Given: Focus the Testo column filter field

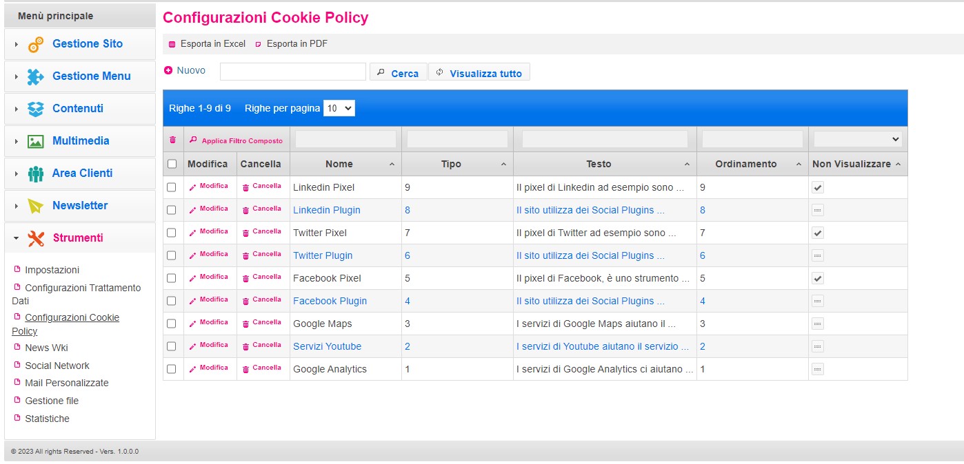Looking at the screenshot, I should click(x=605, y=139).
